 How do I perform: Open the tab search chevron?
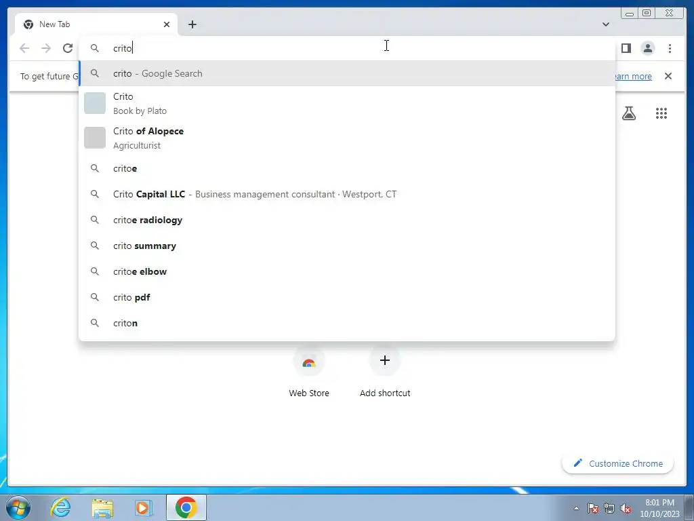coord(606,24)
